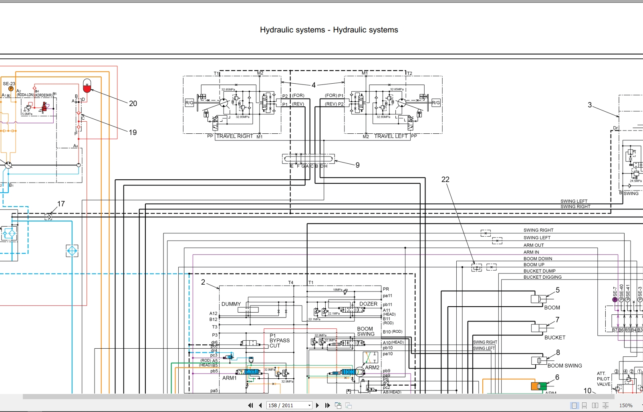This screenshot has width=643, height=412.
Task: Click the 150% zoom level
Action: click(x=626, y=406)
